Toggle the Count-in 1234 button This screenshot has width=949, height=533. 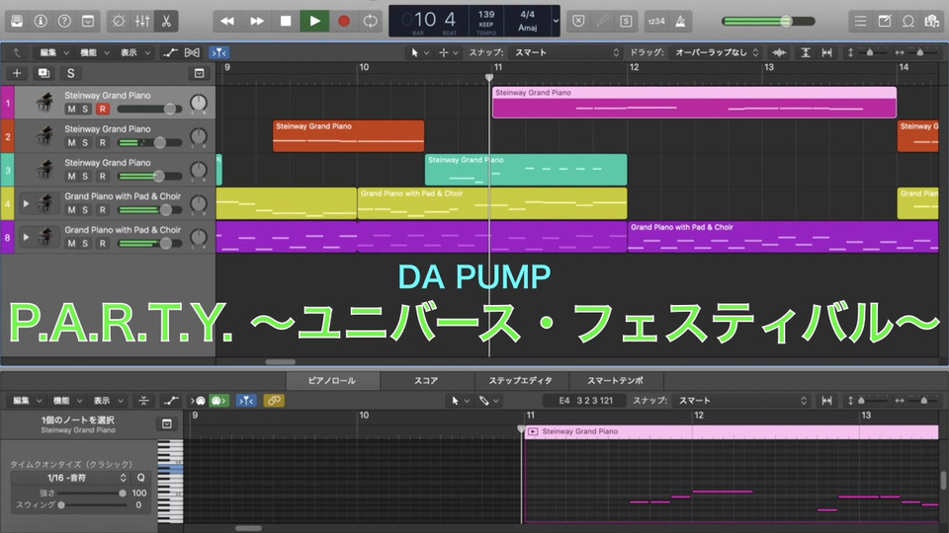click(x=656, y=21)
